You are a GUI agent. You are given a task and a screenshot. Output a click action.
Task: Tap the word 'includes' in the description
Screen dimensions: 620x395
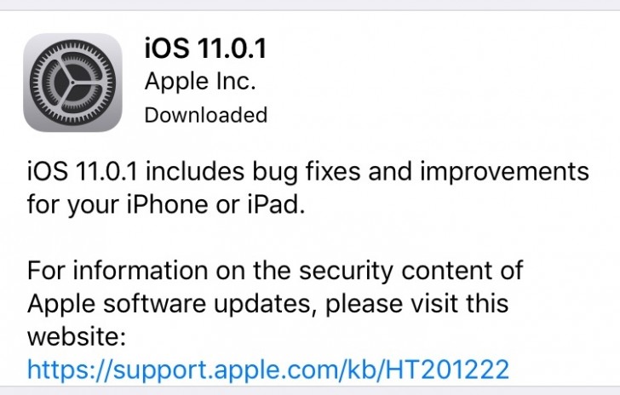(195, 172)
